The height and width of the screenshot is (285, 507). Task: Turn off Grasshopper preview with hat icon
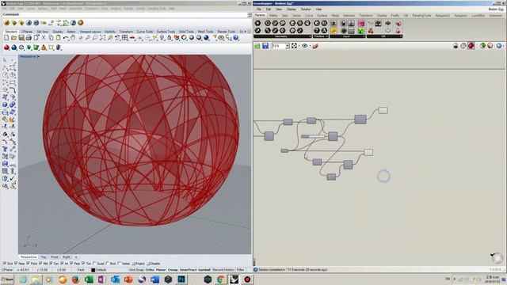(456, 46)
